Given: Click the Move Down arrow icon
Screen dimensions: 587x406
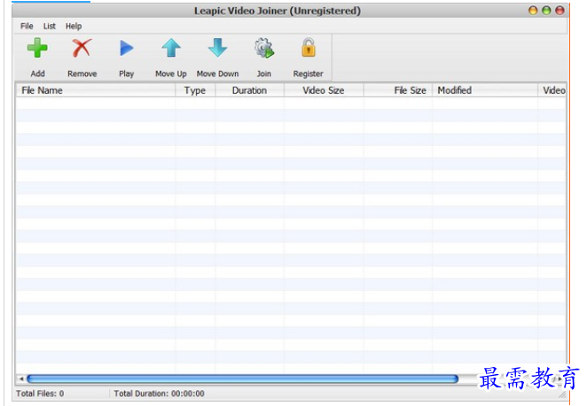Looking at the screenshot, I should [217, 48].
